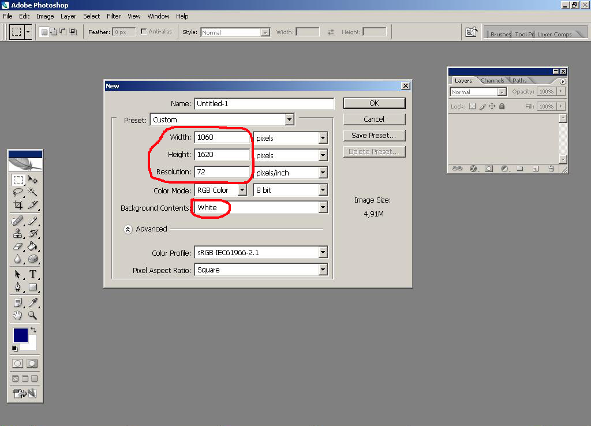
Task: Click Delete layer trash icon
Action: 551,169
